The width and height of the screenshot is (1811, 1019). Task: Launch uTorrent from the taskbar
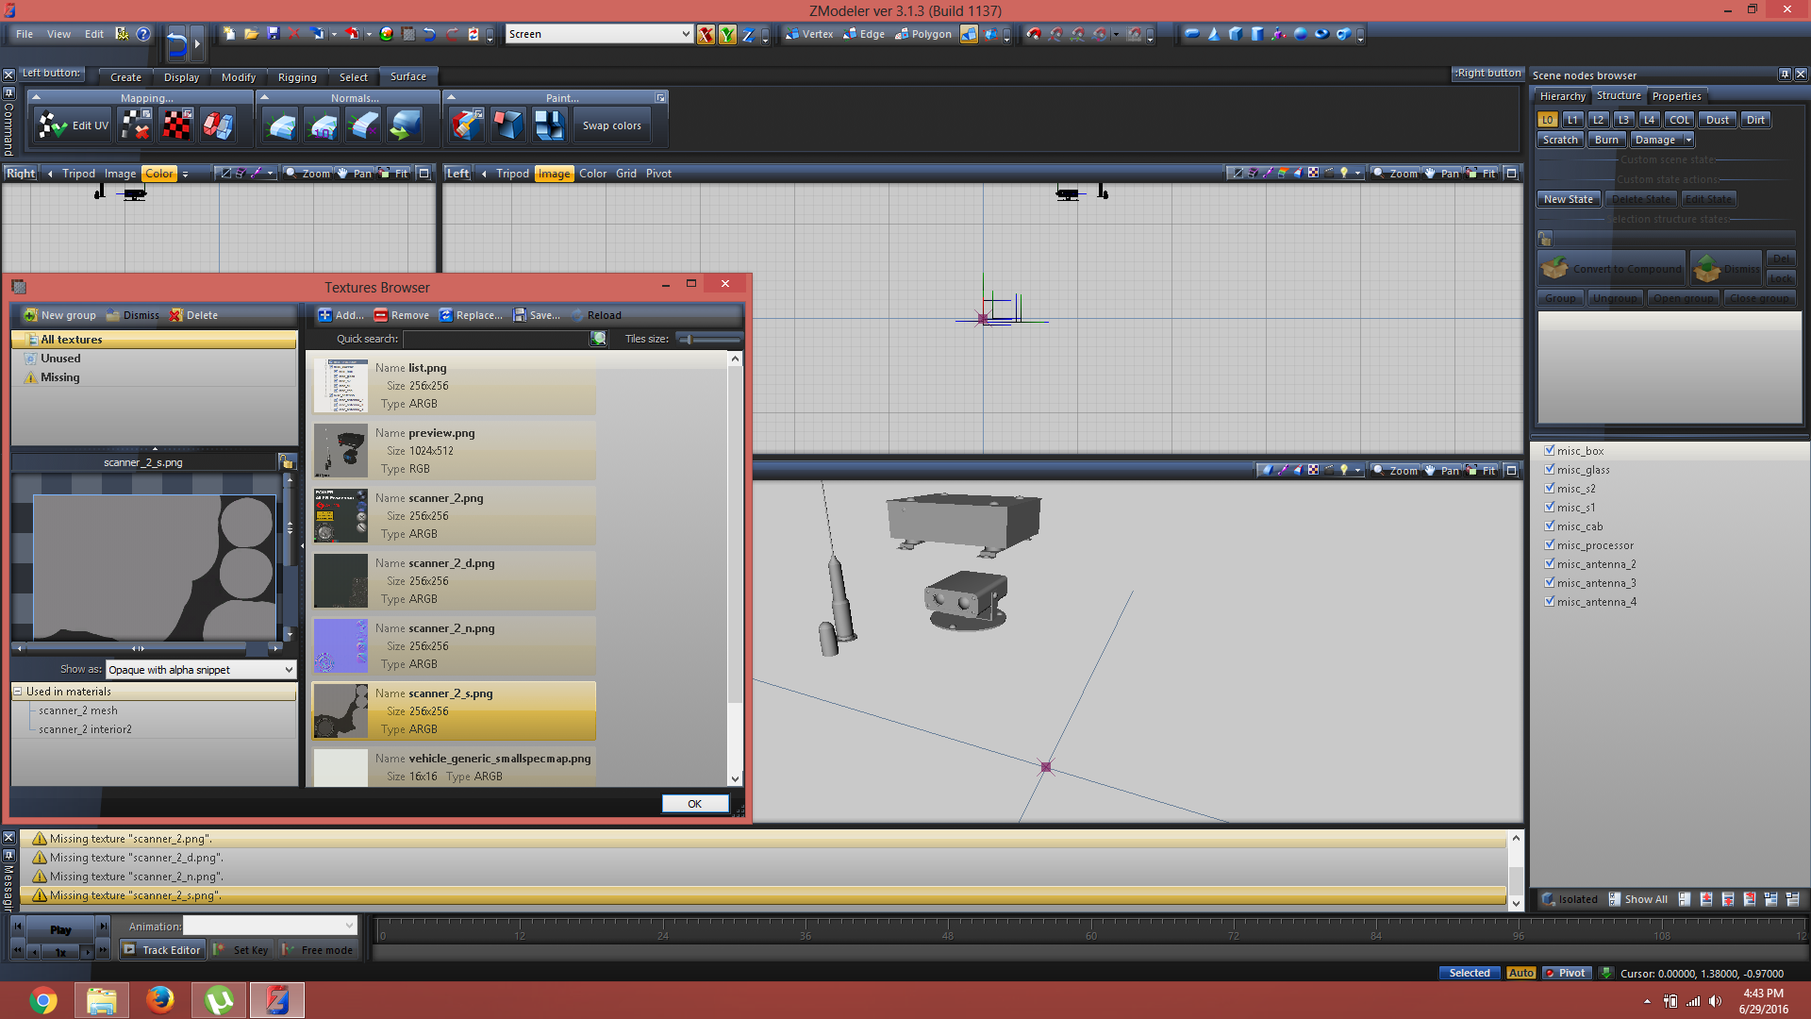219,1000
